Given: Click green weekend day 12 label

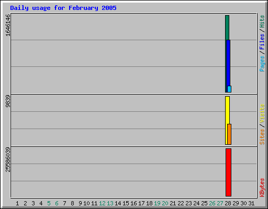Looking at the screenshot, I should (102, 203).
